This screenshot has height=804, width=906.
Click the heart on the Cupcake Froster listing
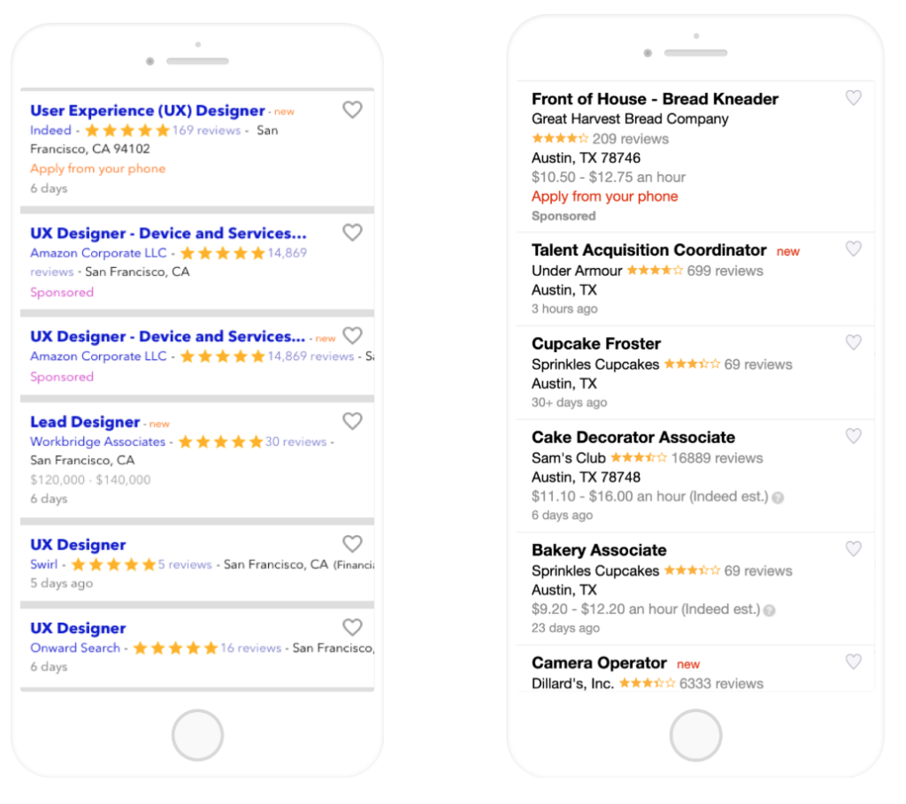853,342
